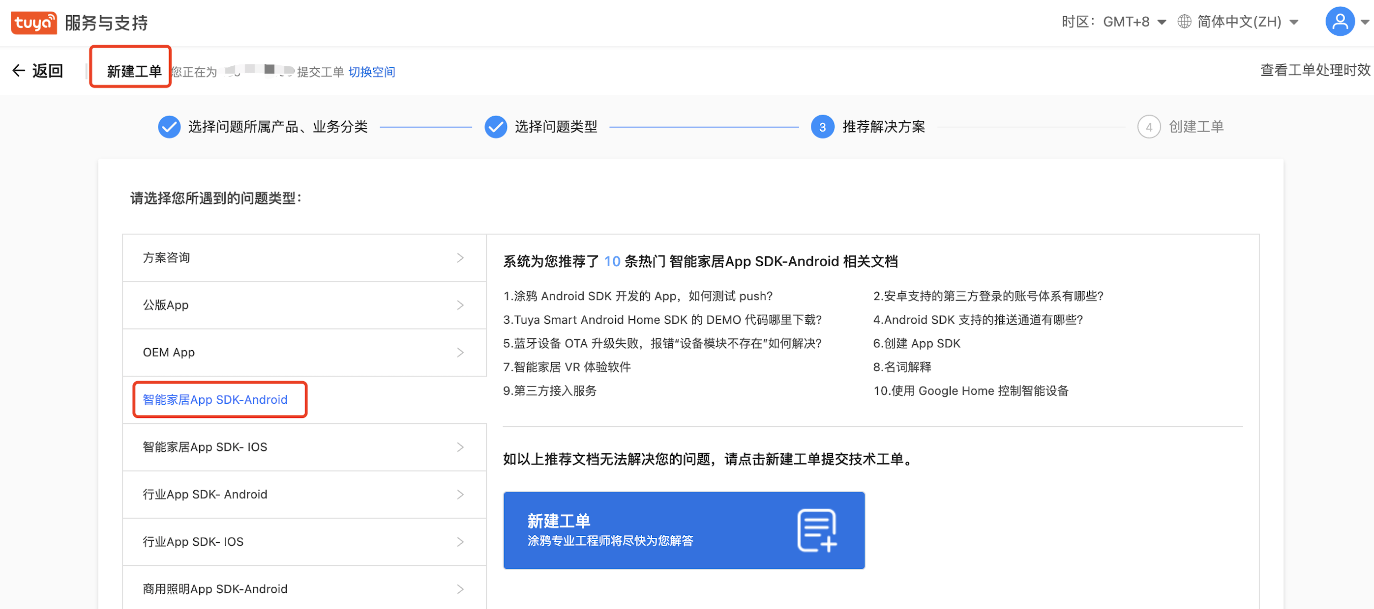The image size is (1374, 609).
Task: Click the step 4 number circle
Action: [1149, 127]
